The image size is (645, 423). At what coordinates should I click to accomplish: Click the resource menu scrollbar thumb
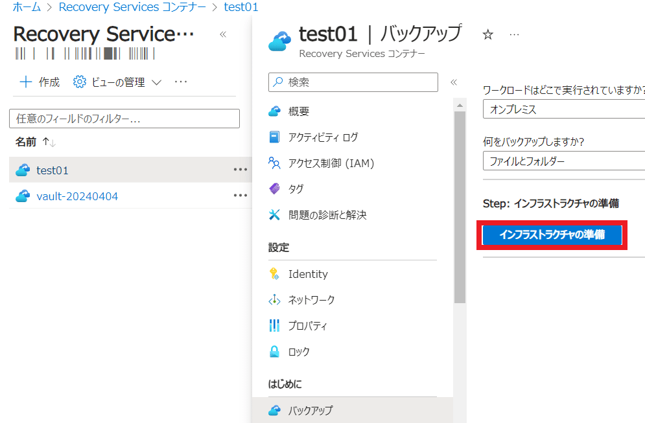(460, 207)
